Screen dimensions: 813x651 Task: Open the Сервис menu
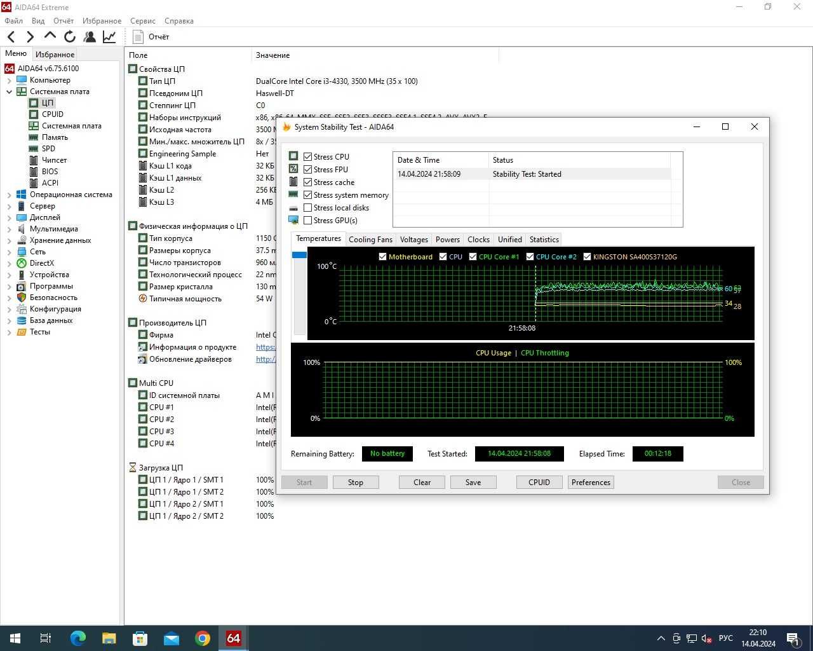tap(143, 21)
